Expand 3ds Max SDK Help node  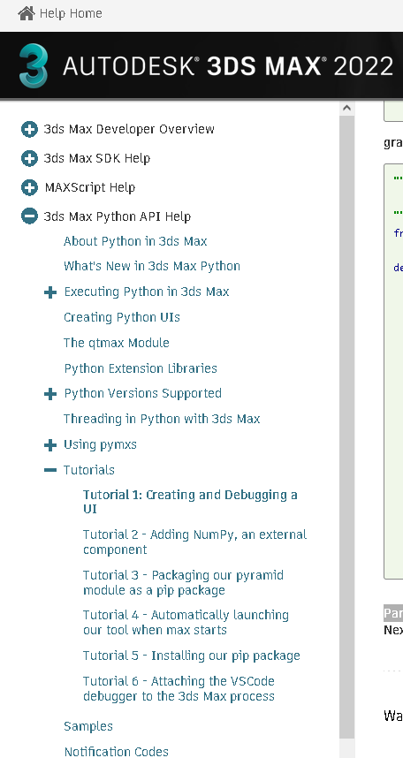click(x=29, y=158)
